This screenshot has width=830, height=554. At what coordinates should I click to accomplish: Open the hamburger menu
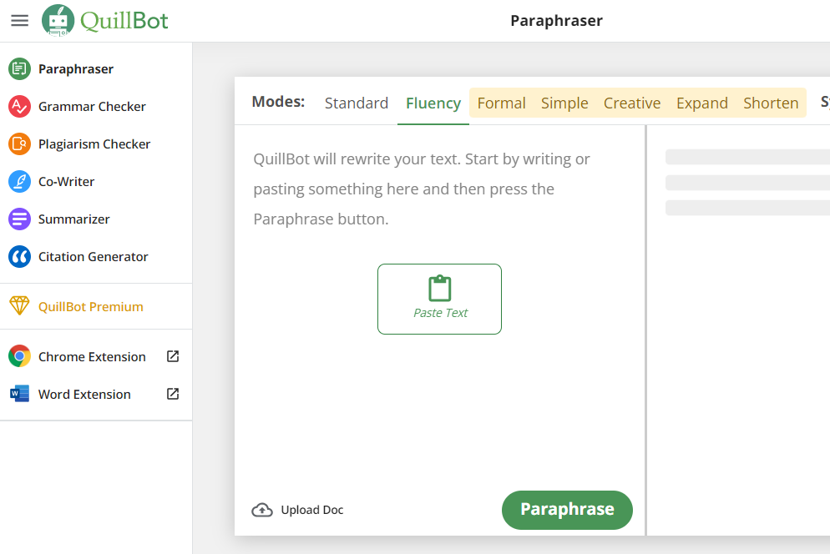pyautogui.click(x=19, y=21)
